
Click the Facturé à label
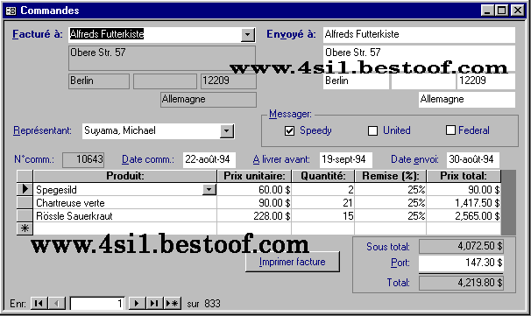tap(38, 34)
